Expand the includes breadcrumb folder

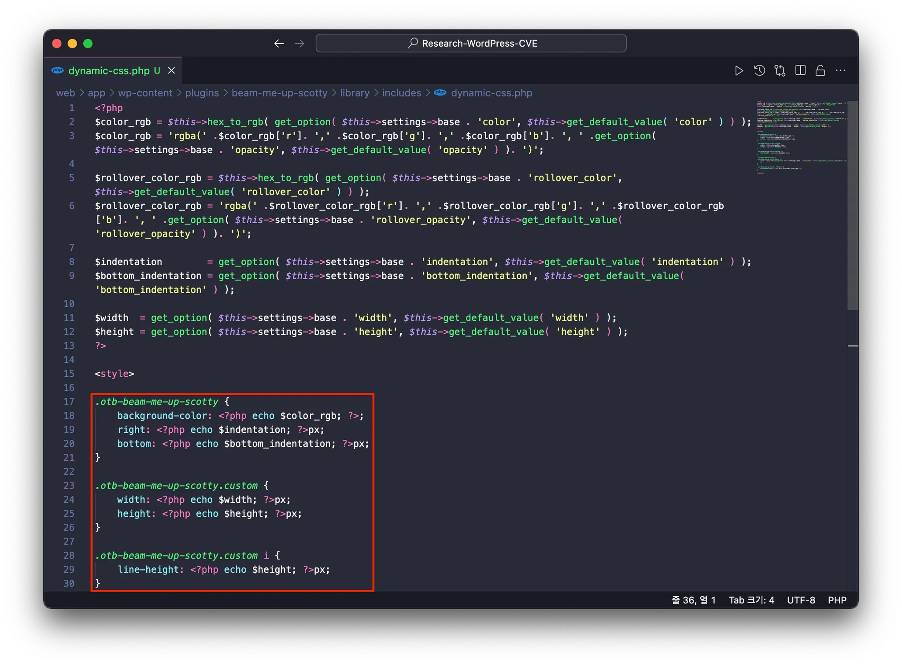click(401, 93)
